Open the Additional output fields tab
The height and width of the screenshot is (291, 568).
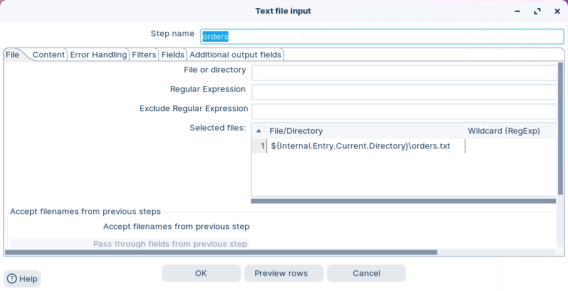235,55
